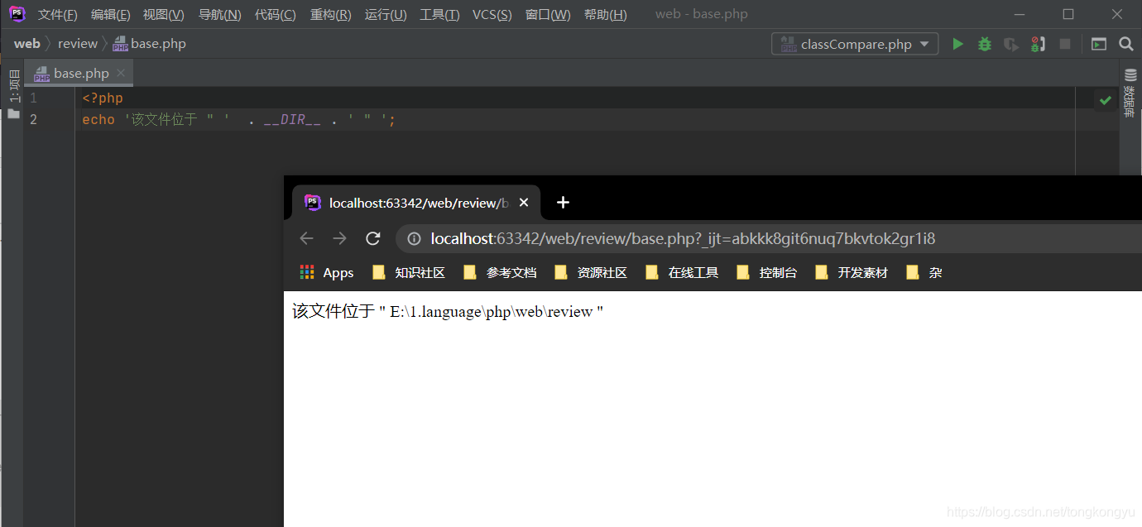This screenshot has height=527, width=1142.
Task: Open the Apps bookmarks shortcut
Action: coord(327,272)
